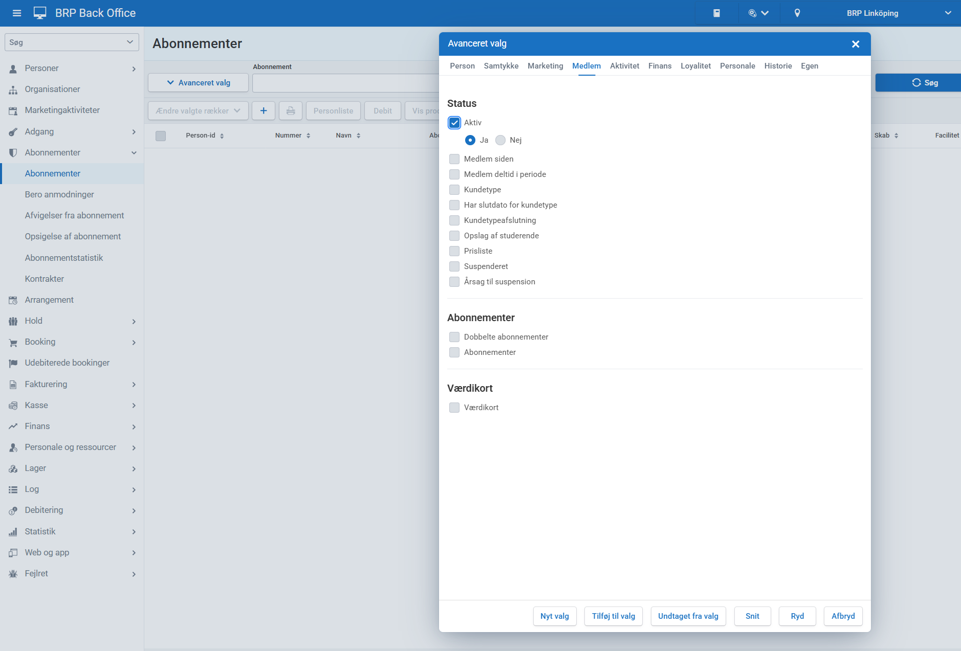Click the Fejlret bug icon in sidebar
961x651 pixels.
[x=13, y=574]
